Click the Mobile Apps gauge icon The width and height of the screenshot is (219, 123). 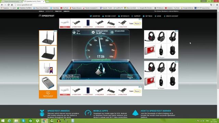point(88,113)
